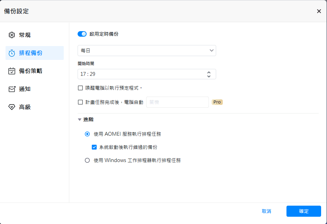Select 使用 AOMEI 服務執行排程任務 radio
Viewport: 327px width, 224px height.
[x=87, y=134]
